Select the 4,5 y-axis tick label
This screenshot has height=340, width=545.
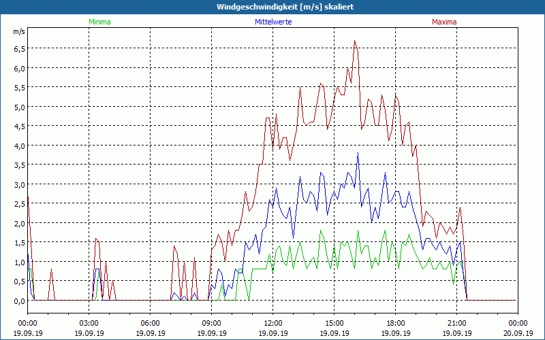18,126
